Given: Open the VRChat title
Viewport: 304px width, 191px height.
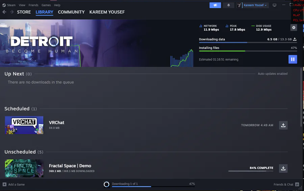Looking at the screenshot, I should click(x=56, y=123).
